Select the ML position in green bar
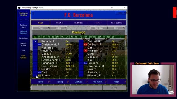The width and height of the screenshot is (177, 99). (62, 37)
